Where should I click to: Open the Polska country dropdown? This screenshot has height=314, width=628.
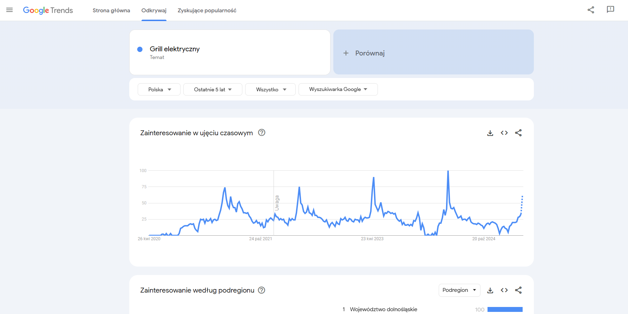pyautogui.click(x=159, y=89)
